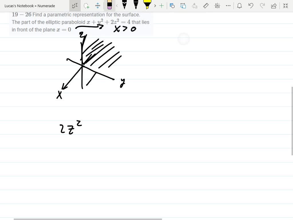Image resolution: width=293 pixels, height=220 pixels.
Task: Activate the Insert Space tool
Action: click(x=97, y=5)
